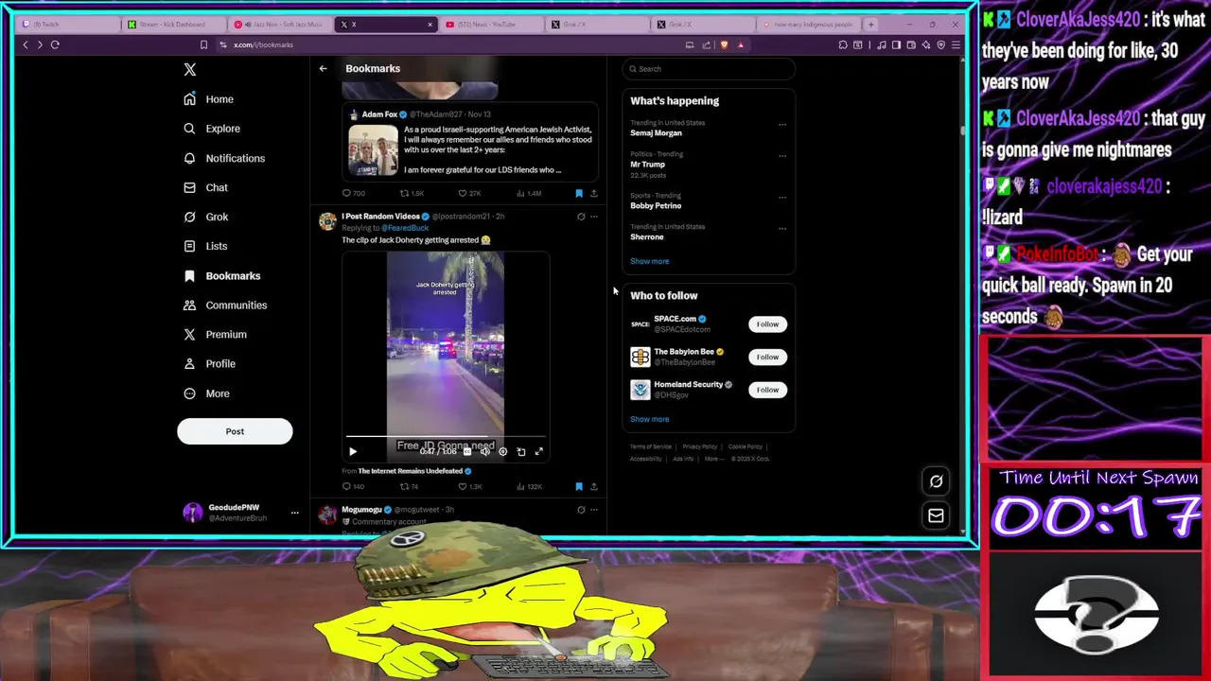Show more under Who to follow

(649, 419)
